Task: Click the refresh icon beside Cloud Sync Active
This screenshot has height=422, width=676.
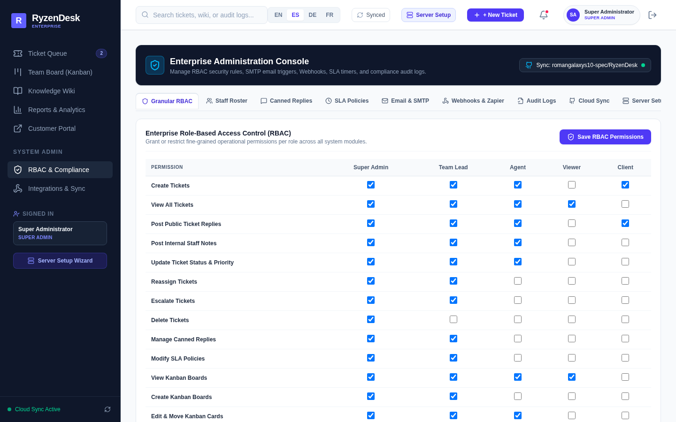Action: pyautogui.click(x=108, y=409)
